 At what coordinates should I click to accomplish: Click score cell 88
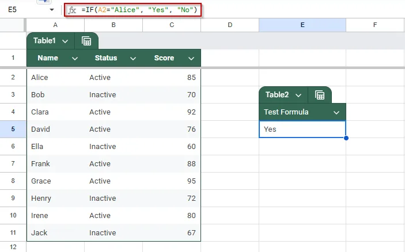tap(172, 164)
